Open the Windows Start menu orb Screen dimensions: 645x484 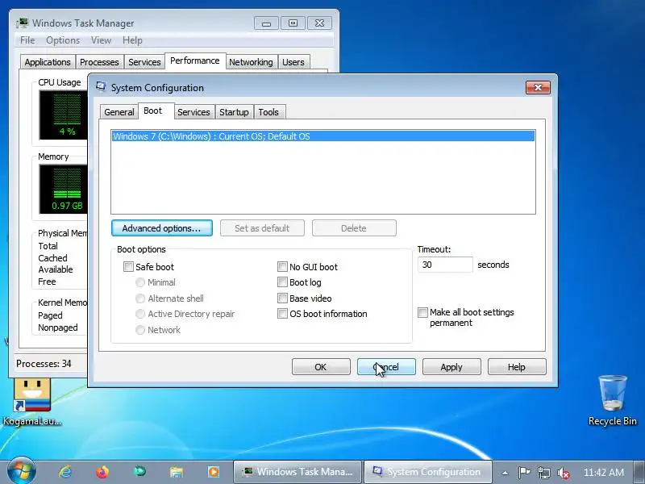pos(22,471)
